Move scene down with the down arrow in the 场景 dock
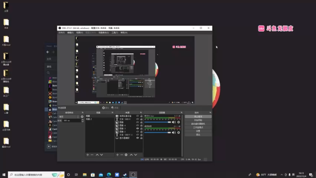This screenshot has width=316, height=178. [102, 155]
